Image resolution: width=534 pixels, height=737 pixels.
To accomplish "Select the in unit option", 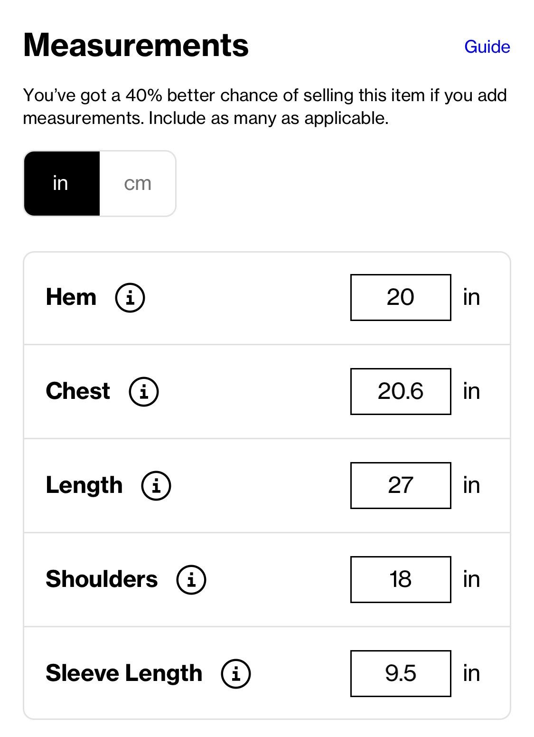I will click(62, 184).
